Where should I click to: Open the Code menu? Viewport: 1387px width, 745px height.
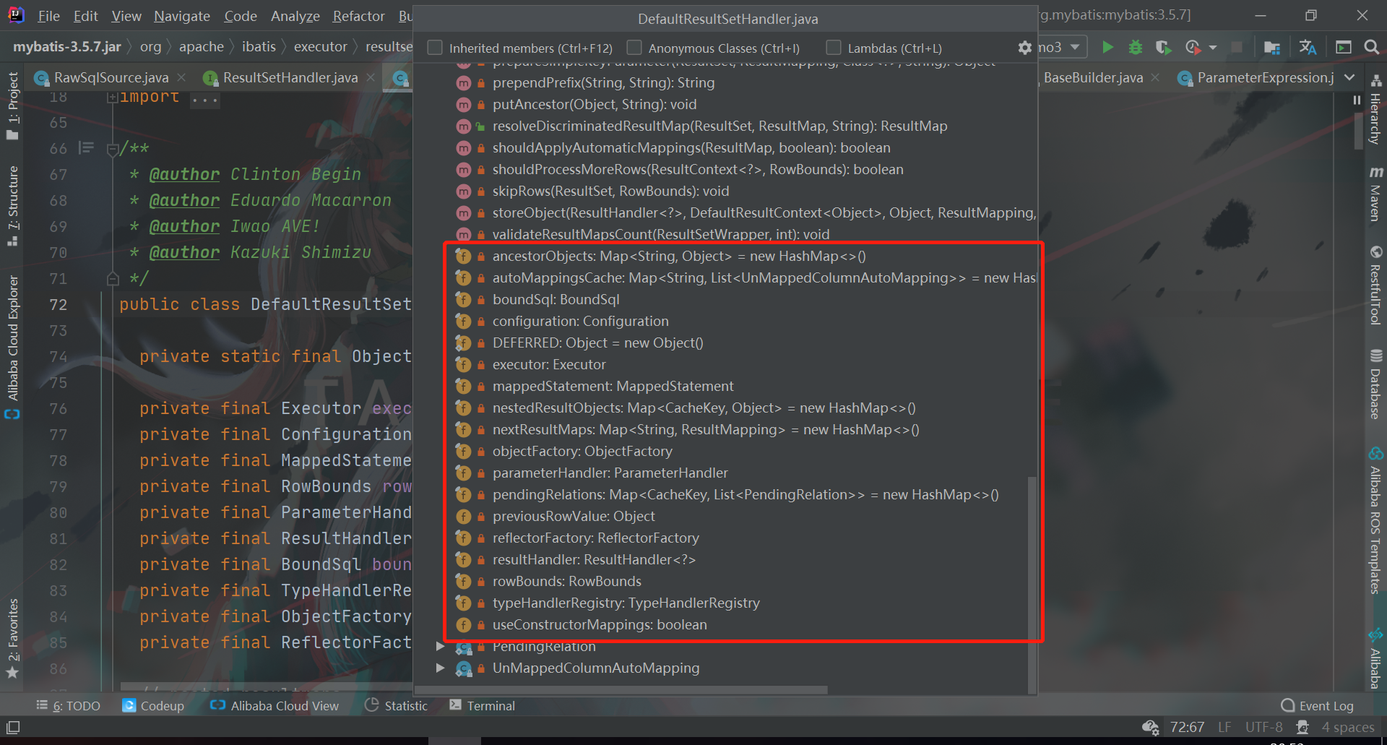(x=241, y=16)
